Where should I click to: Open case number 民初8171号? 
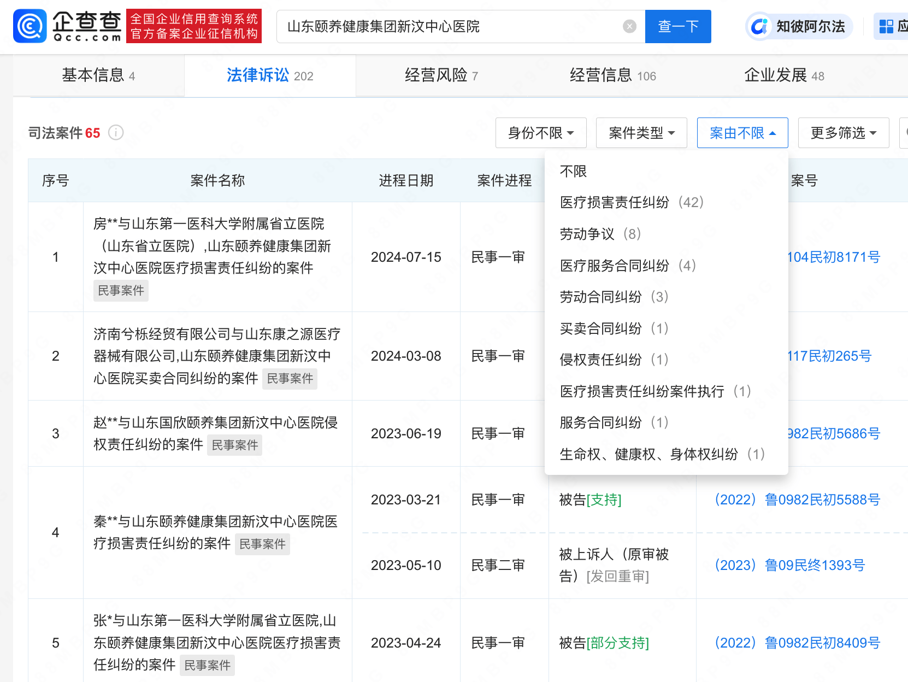pyautogui.click(x=834, y=257)
